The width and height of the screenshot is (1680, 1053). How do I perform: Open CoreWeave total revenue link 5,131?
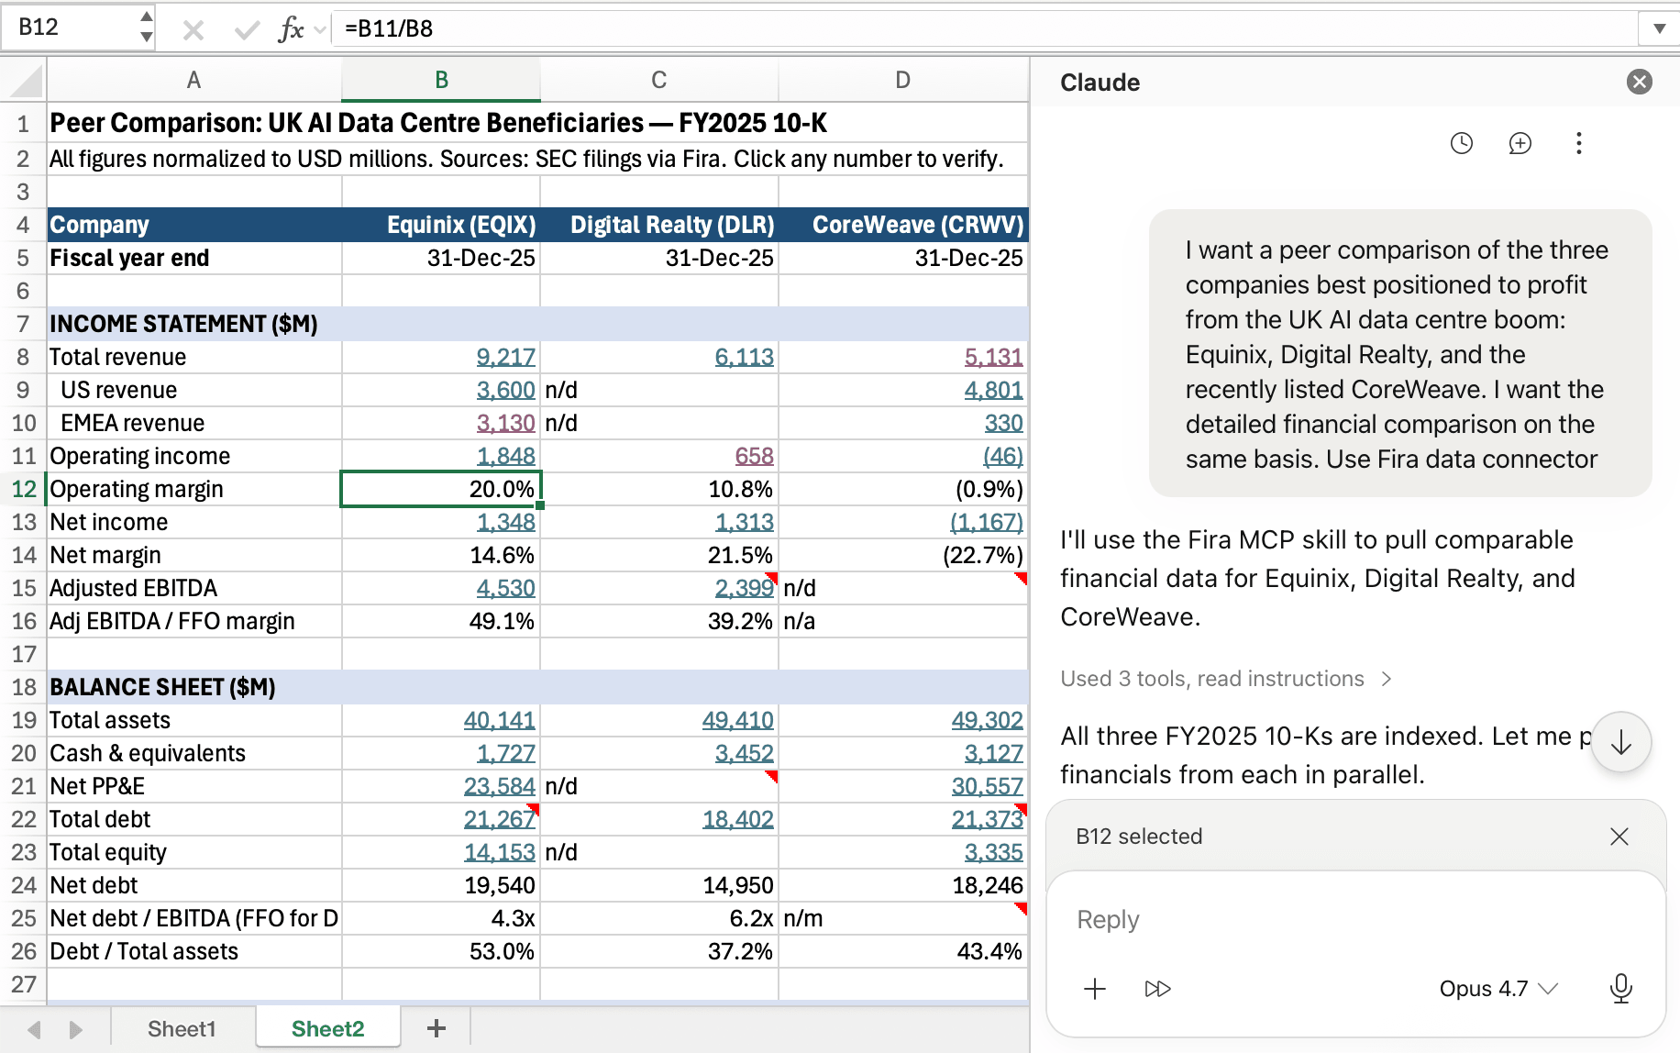point(993,357)
